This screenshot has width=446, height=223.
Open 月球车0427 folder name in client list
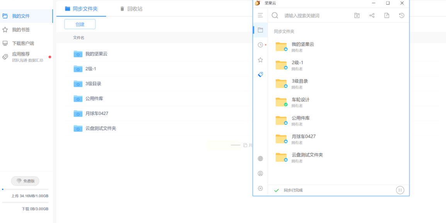pyautogui.click(x=304, y=136)
